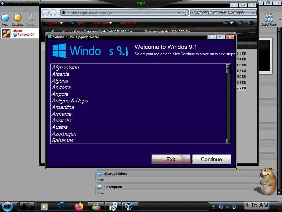Click the search magnifier icon
The image size is (282, 212).
tap(253, 13)
